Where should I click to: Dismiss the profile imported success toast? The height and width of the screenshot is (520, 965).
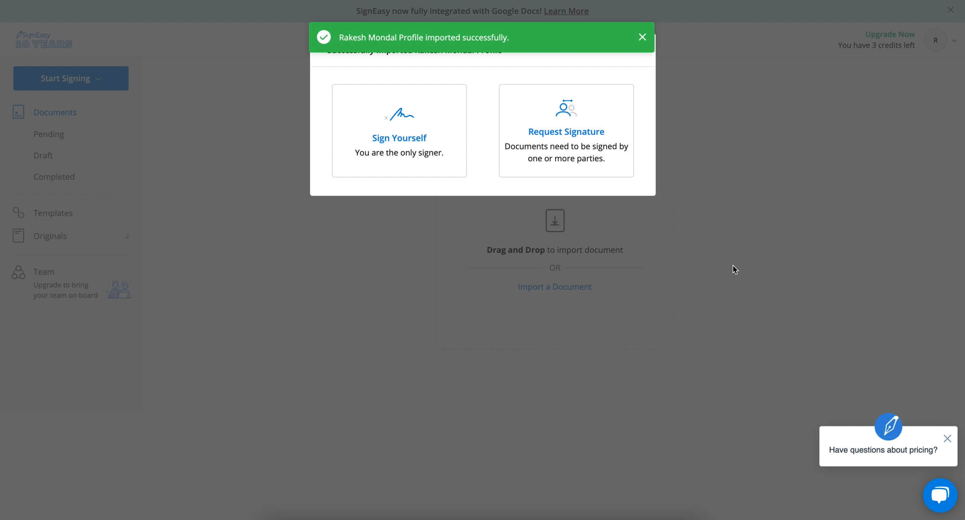[x=642, y=37]
